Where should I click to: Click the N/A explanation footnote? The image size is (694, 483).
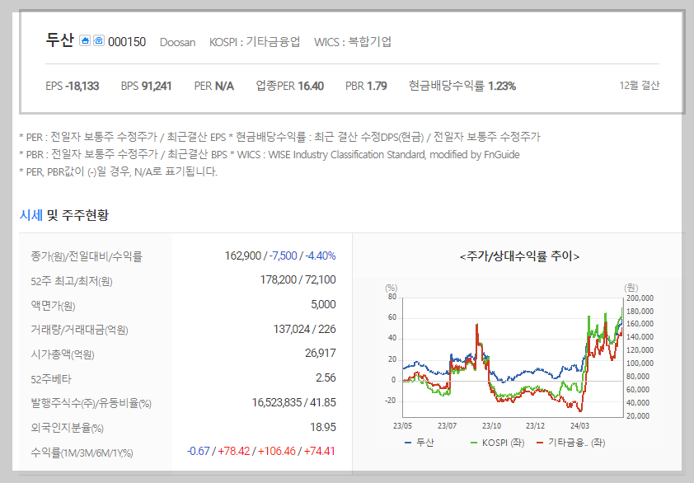point(118,171)
